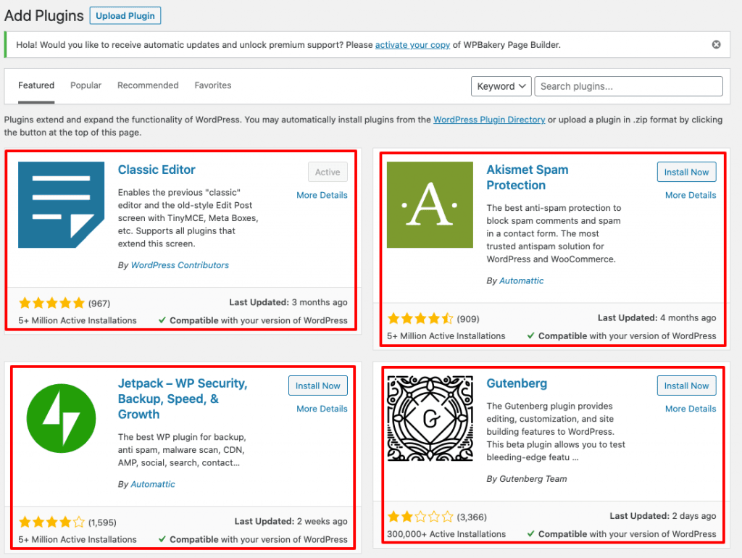Click the Search plugins input field
The width and height of the screenshot is (742, 558).
tap(629, 86)
